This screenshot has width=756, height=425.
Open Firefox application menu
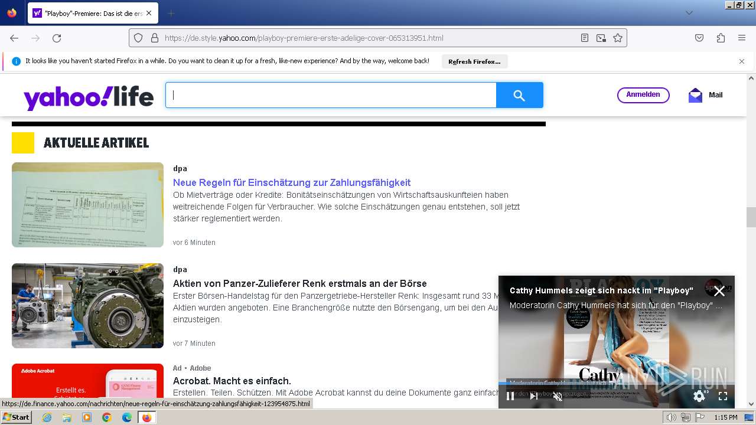click(x=742, y=38)
